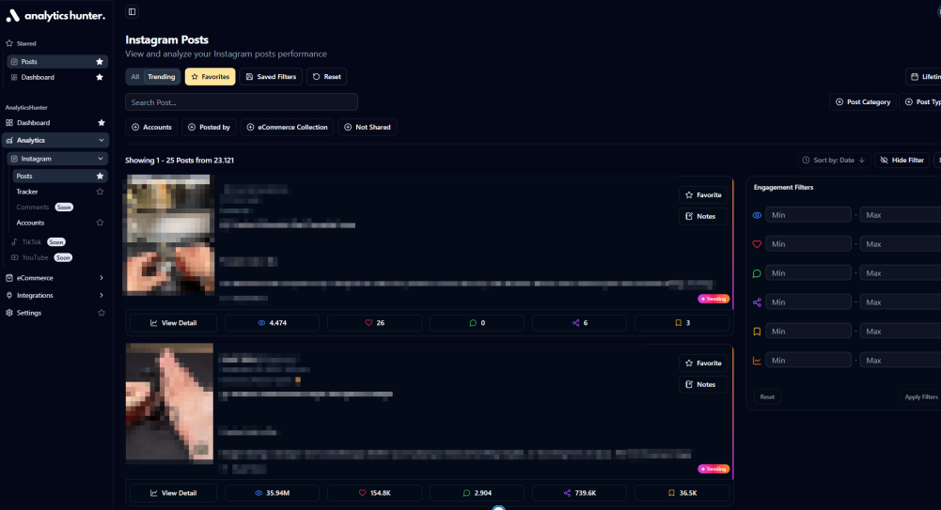
Task: Focus the Min field for views filter
Action: 808,215
